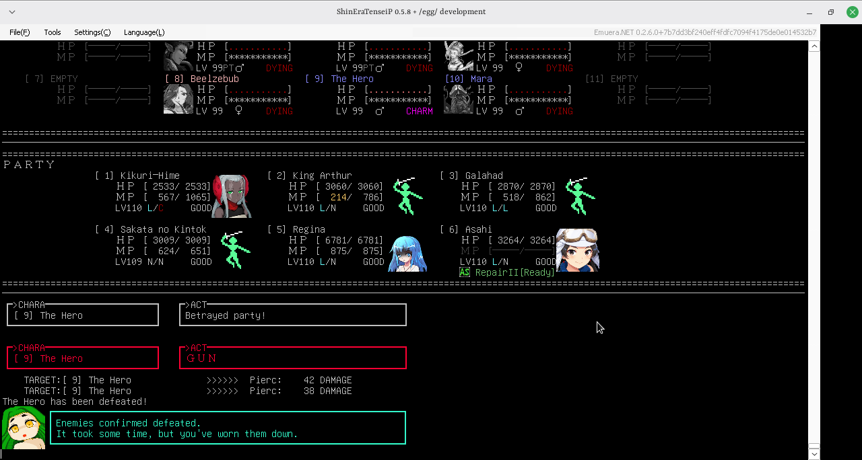Click Asahi's goggles portrait

(x=578, y=250)
